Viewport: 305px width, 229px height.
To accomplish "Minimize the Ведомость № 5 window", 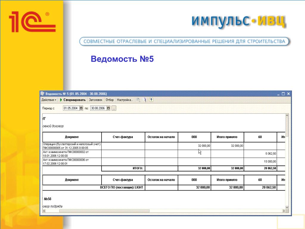I will pos(278,94).
